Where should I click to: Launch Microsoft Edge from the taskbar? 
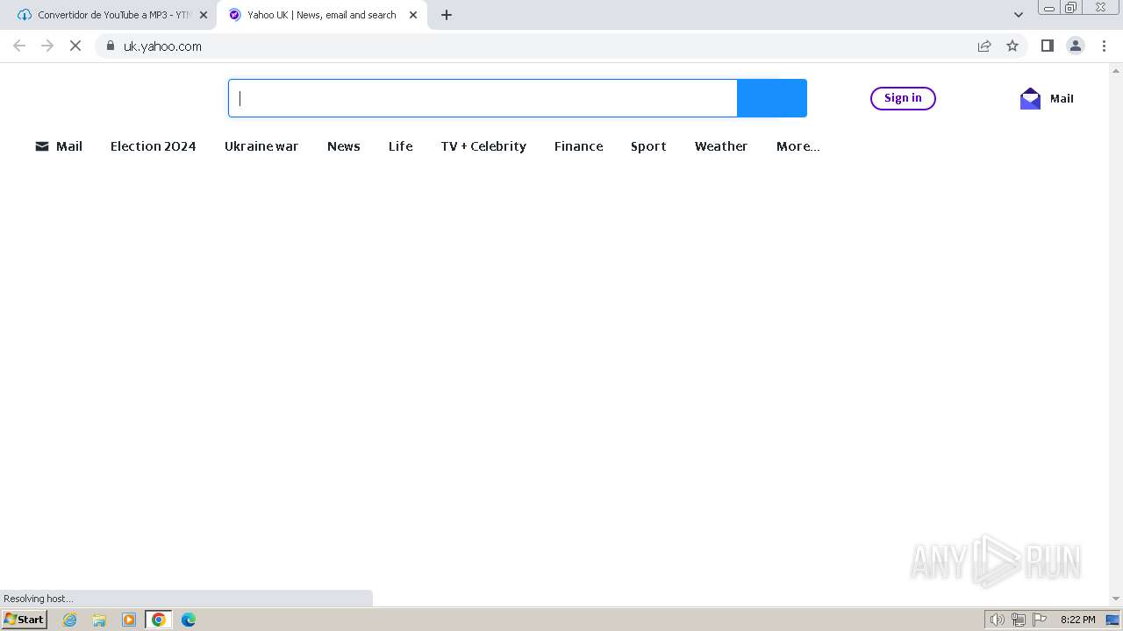[x=189, y=620]
